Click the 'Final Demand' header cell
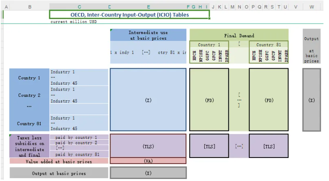Screen dimensions: 329x181 [239, 36]
